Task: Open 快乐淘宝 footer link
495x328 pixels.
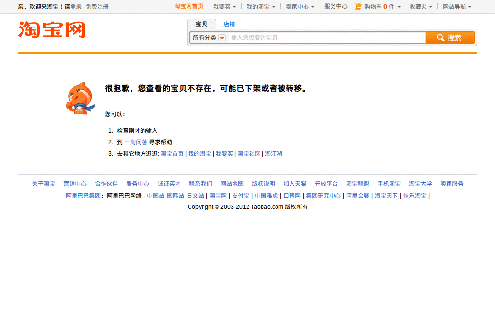Action: coord(415,196)
